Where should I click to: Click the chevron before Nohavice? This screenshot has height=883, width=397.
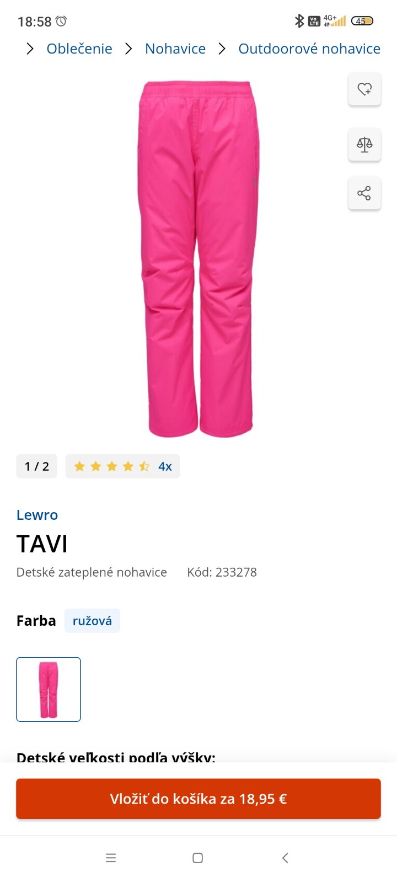[x=128, y=49]
